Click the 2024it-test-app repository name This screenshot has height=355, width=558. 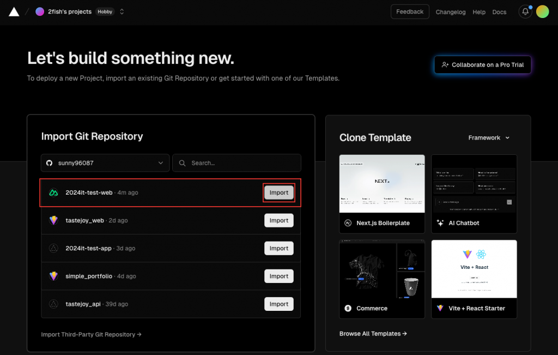[x=88, y=248]
